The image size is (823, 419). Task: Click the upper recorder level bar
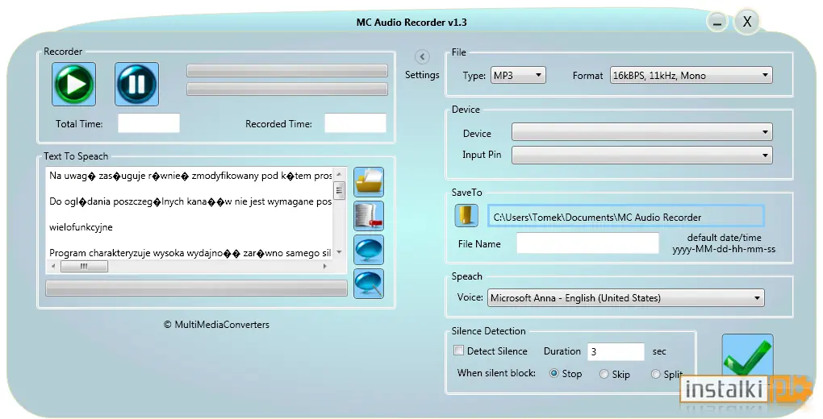[x=287, y=71]
